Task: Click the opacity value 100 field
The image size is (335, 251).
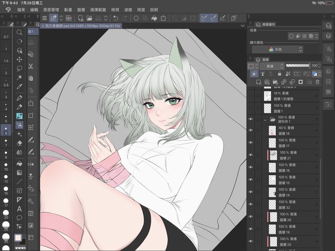Action: [314, 65]
